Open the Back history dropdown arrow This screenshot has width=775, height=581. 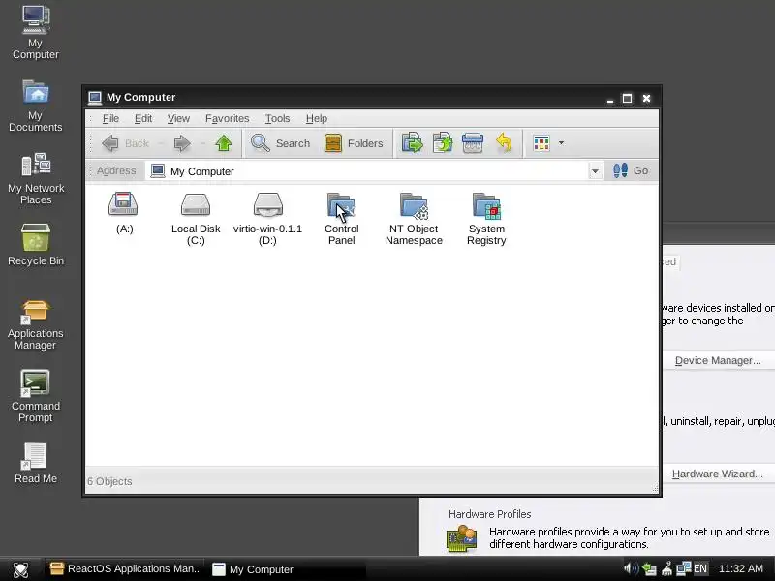pyautogui.click(x=161, y=143)
